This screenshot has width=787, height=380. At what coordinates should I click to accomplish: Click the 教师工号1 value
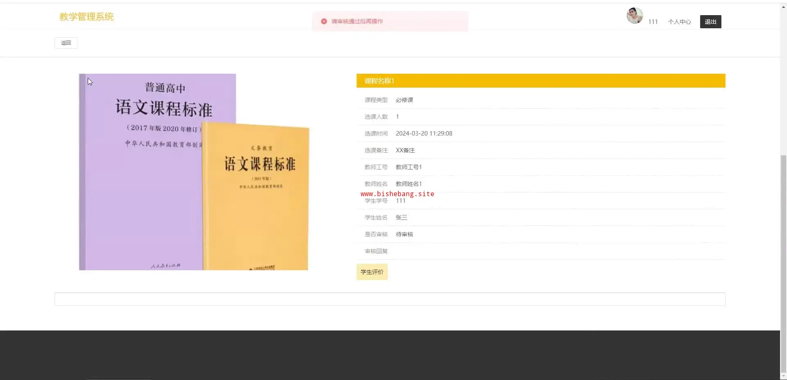pyautogui.click(x=409, y=167)
